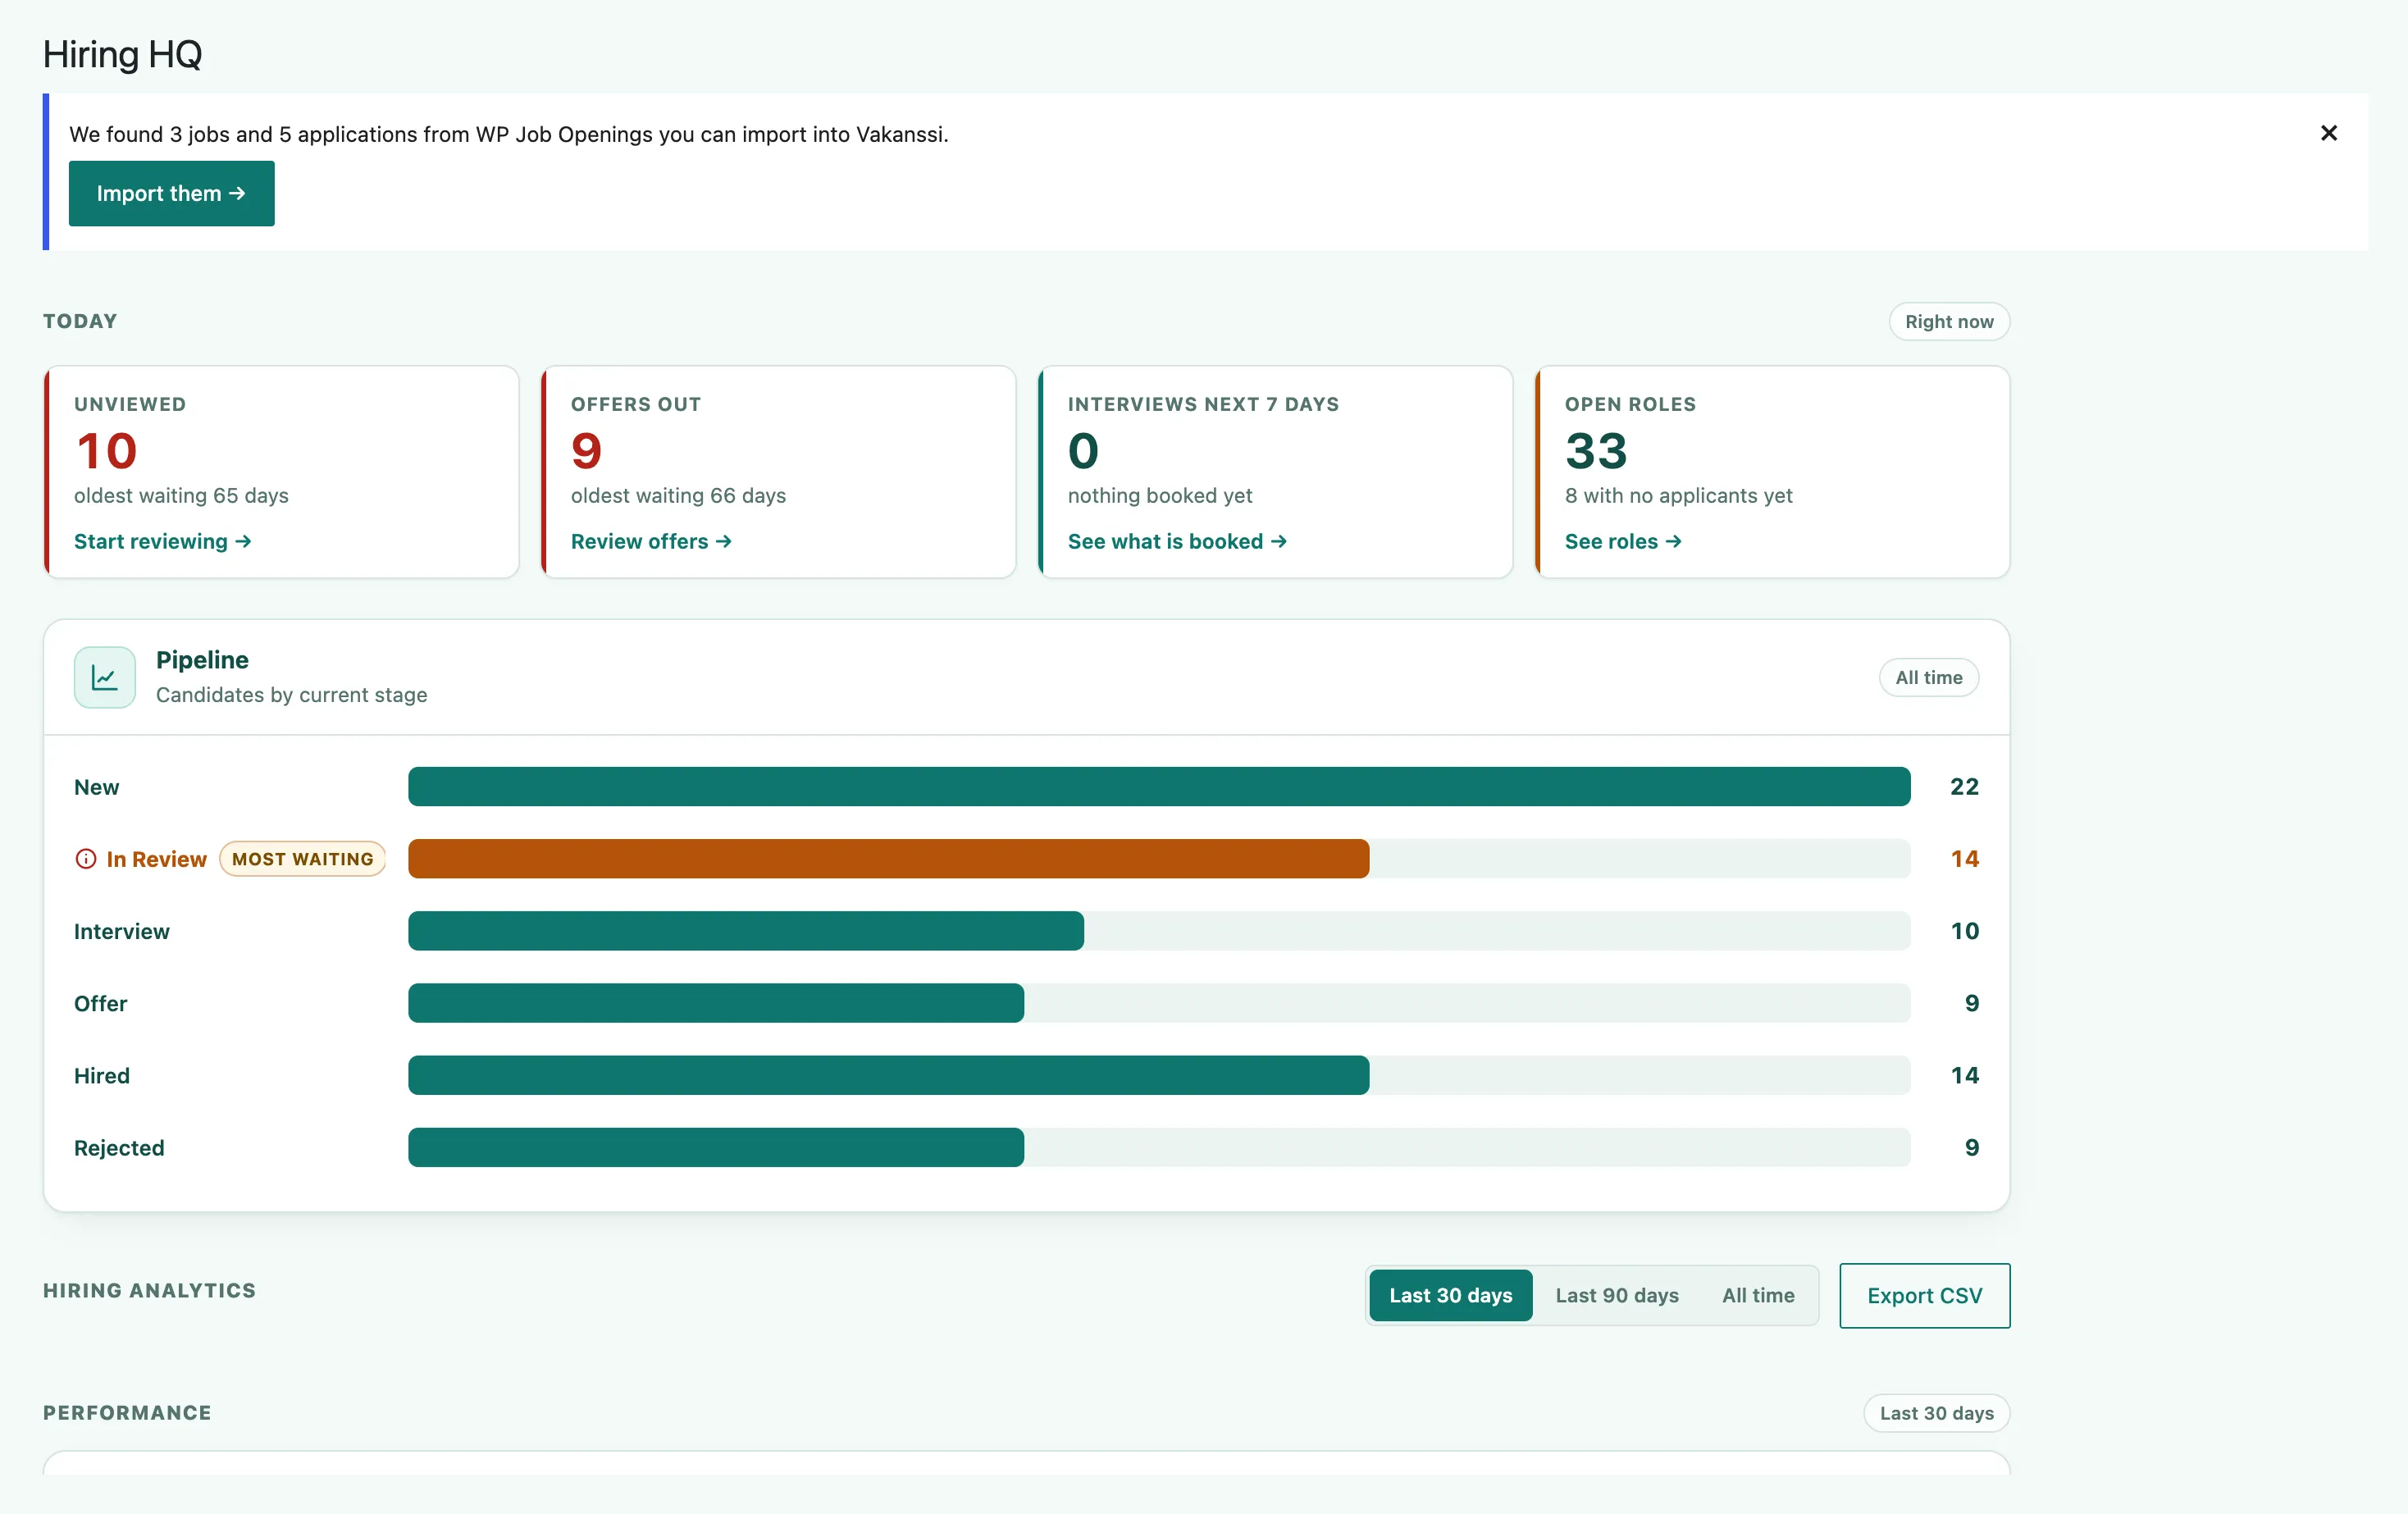
Task: Open the Review offers link
Action: (x=651, y=541)
